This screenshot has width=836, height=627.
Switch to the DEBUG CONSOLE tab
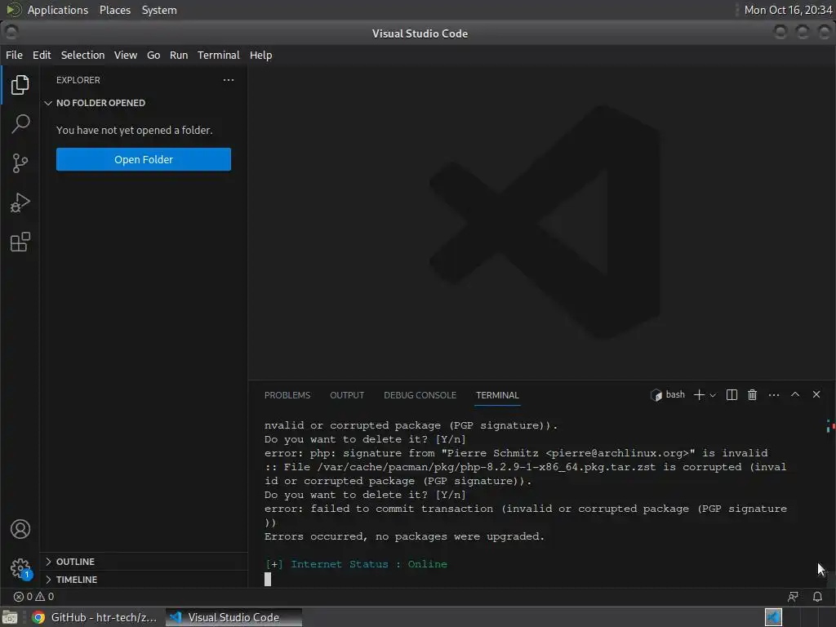coord(420,395)
